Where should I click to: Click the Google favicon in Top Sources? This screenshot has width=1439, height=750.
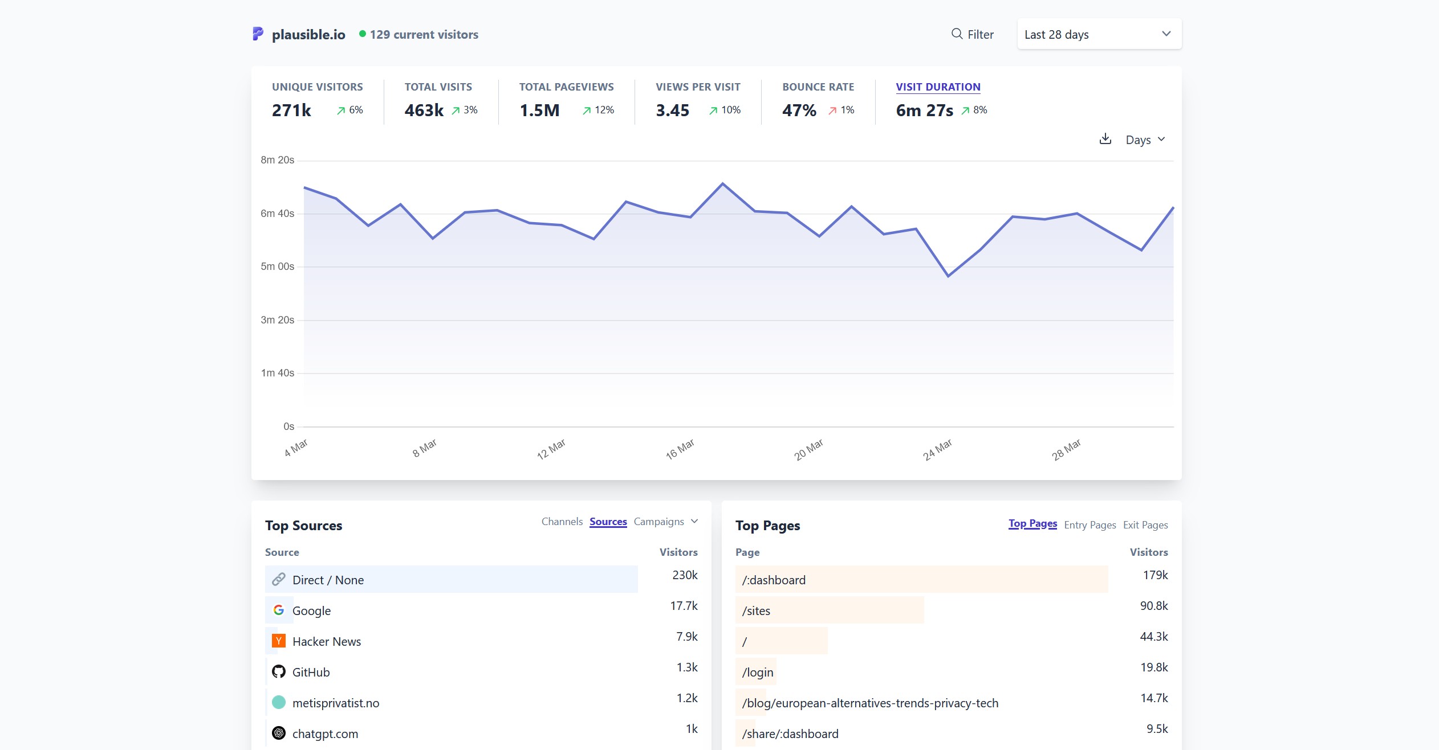(279, 609)
